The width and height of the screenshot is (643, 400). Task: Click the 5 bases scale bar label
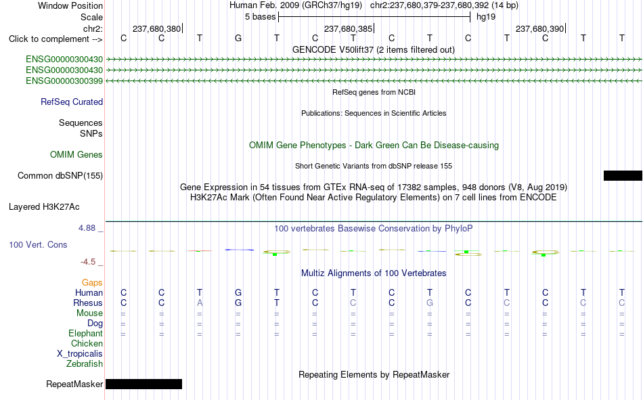pos(261,17)
